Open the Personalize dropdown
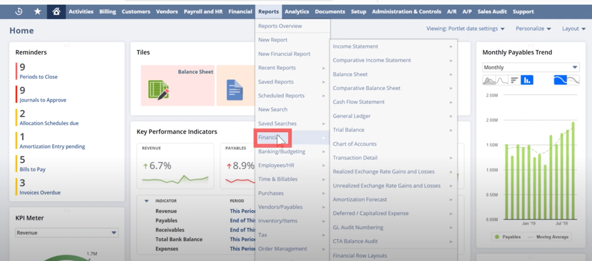Viewport: 592px width, 261px height. click(x=534, y=29)
